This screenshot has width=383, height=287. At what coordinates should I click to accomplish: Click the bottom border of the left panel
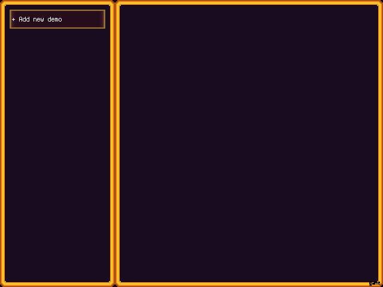[57, 283]
